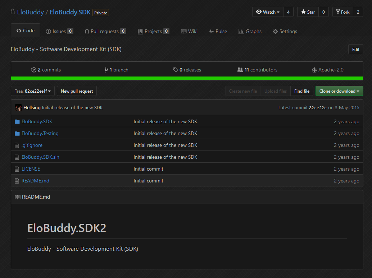Click the Hellsing avatar thumbnail
Image resolution: width=372 pixels, height=278 pixels.
point(18,108)
